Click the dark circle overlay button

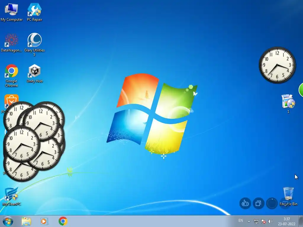pyautogui.click(x=272, y=203)
